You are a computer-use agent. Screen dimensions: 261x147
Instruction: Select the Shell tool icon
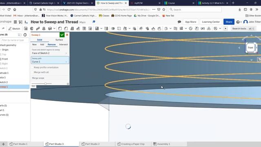click(84, 29)
